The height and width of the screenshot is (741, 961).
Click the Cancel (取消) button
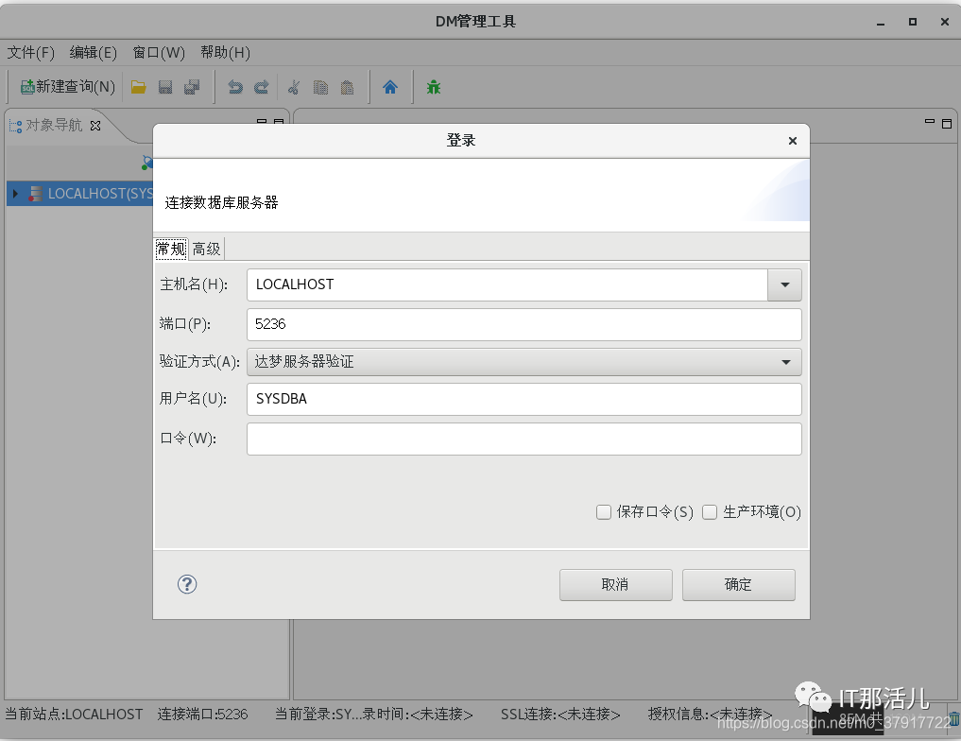[x=615, y=585]
